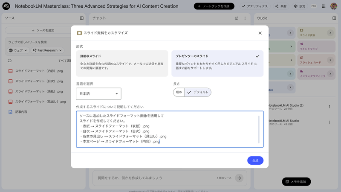Select source スライドフォーマット（内容）.png
The height and width of the screenshot is (192, 341).
click(x=39, y=71)
